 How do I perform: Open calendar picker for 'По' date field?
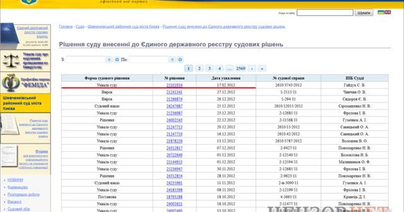point(172,60)
